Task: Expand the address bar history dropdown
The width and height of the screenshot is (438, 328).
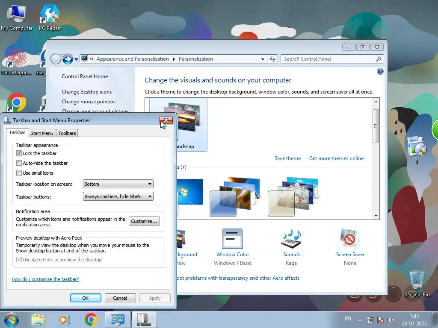Action: point(263,59)
